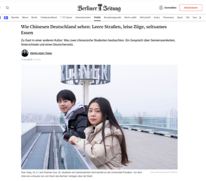Image resolution: width=206 pixels, height=181 pixels.
Task: Select Internationales in the navigation bar
Action: tap(83, 18)
